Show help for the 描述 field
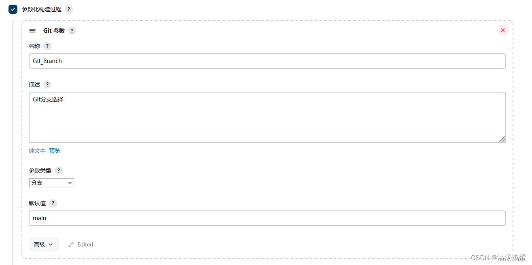This screenshot has width=532, height=265. [x=47, y=84]
